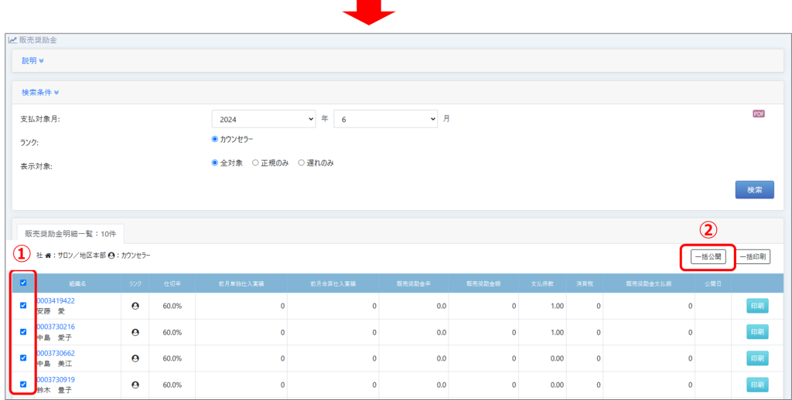This screenshot has height=400, width=792.
Task: Click 印刷 button for 中島 愛子 row
Action: [757, 332]
